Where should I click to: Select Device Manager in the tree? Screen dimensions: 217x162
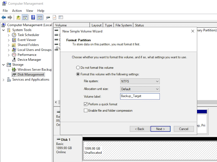29,60
